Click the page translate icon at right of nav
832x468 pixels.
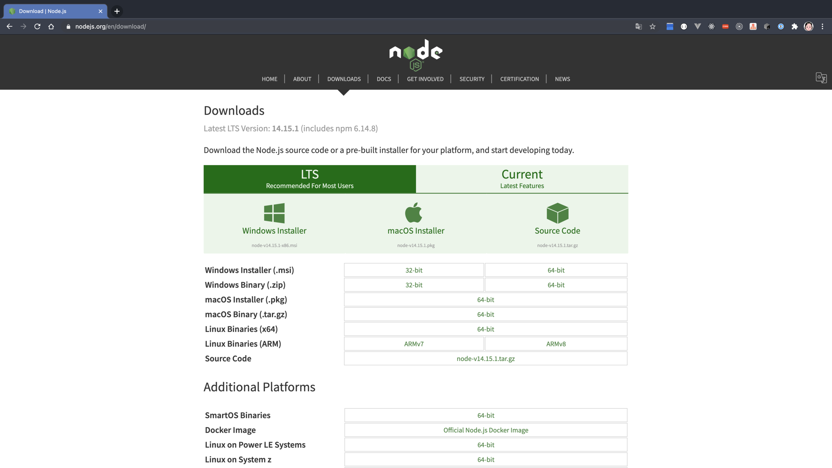[821, 78]
